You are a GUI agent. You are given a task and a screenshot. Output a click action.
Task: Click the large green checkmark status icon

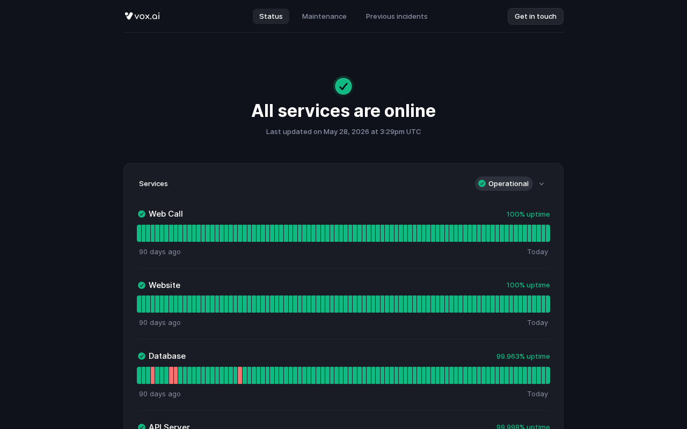pyautogui.click(x=343, y=86)
